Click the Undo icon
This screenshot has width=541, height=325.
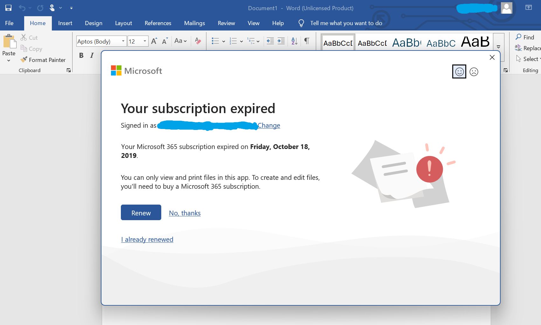(x=22, y=8)
